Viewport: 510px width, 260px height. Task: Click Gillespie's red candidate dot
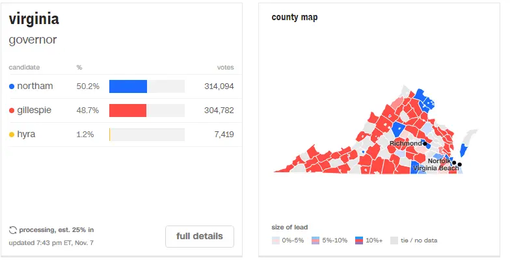click(x=12, y=110)
